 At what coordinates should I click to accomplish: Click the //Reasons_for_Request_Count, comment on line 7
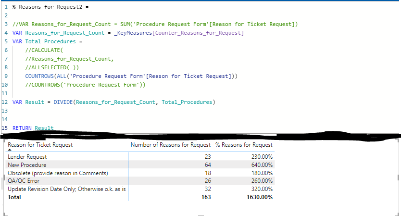[x=69, y=59]
